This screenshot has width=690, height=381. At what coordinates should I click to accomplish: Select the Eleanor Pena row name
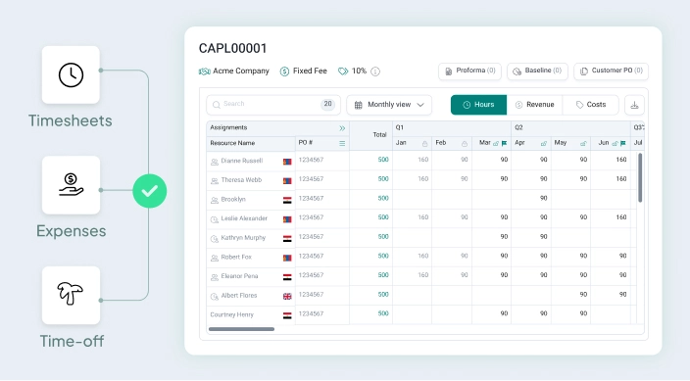point(239,276)
